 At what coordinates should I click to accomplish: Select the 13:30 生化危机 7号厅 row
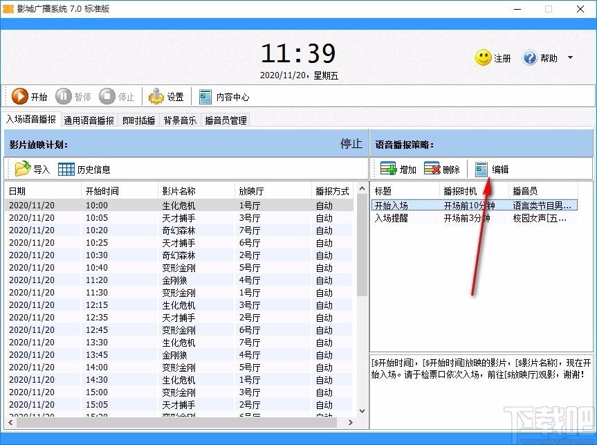[179, 342]
